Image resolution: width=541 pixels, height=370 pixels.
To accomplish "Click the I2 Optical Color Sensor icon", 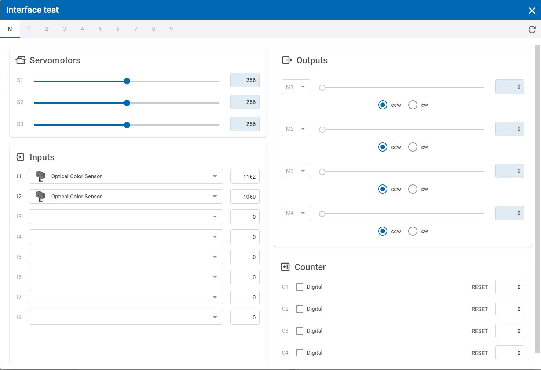I will (40, 197).
